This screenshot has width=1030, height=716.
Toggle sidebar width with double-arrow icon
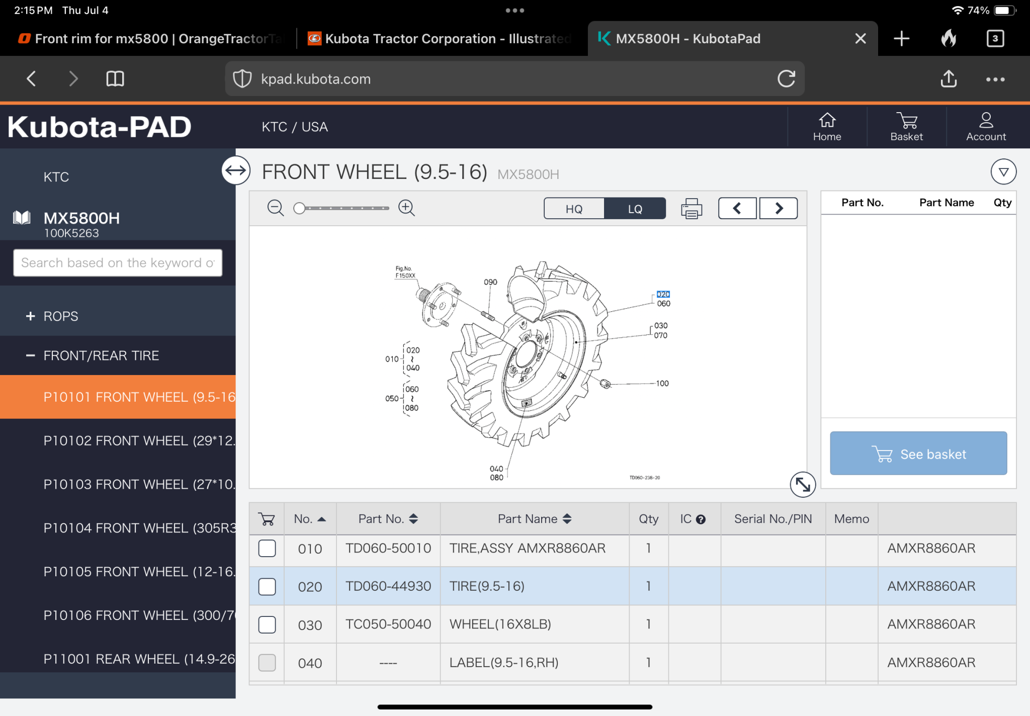[x=236, y=171]
